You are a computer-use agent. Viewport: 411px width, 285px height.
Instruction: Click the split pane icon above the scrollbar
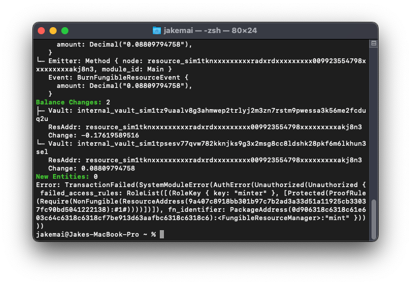click(373, 44)
